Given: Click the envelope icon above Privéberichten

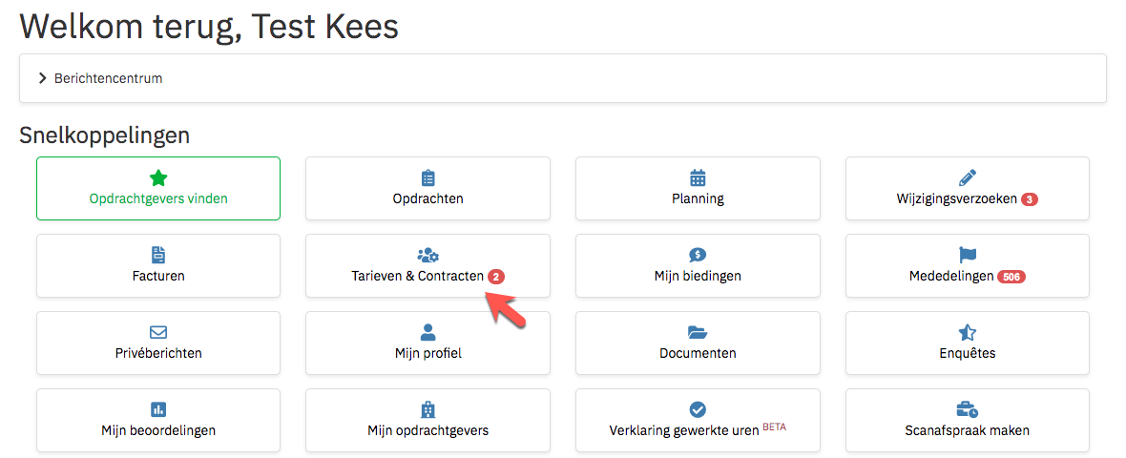Looking at the screenshot, I should point(158,332).
